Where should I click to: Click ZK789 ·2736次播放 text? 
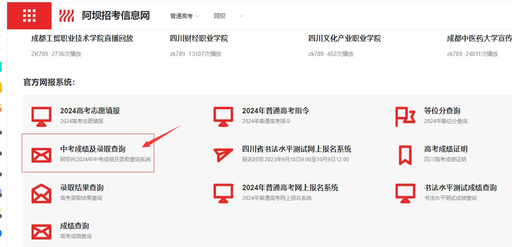[x=56, y=54]
